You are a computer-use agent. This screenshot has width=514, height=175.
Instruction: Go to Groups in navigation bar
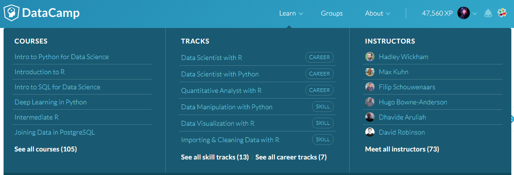332,13
